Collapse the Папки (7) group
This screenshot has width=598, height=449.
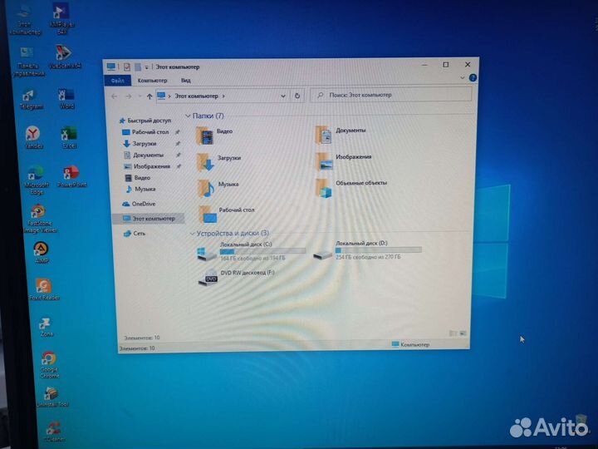pos(189,116)
